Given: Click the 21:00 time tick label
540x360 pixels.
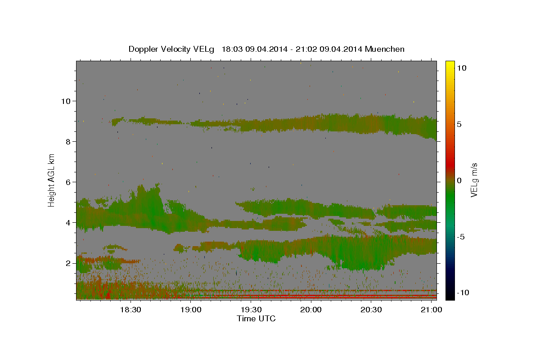Looking at the screenshot, I should point(432,310).
